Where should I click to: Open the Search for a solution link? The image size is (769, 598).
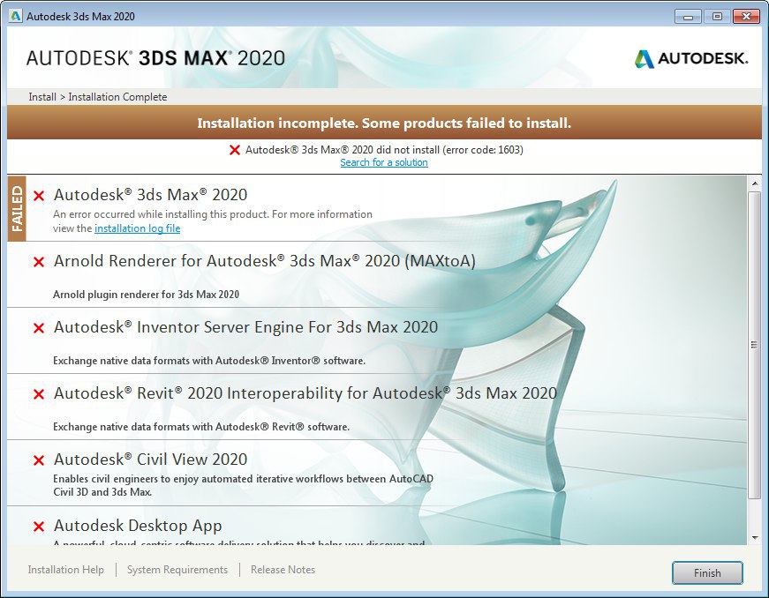coord(384,162)
